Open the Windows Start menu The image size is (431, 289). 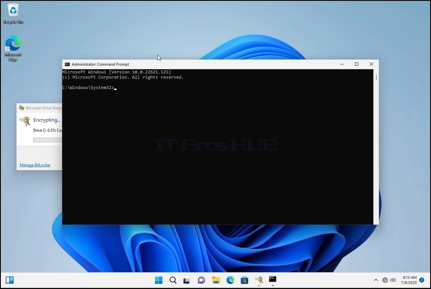tap(158, 280)
